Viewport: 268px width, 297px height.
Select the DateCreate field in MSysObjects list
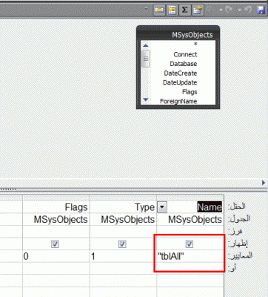pos(181,74)
